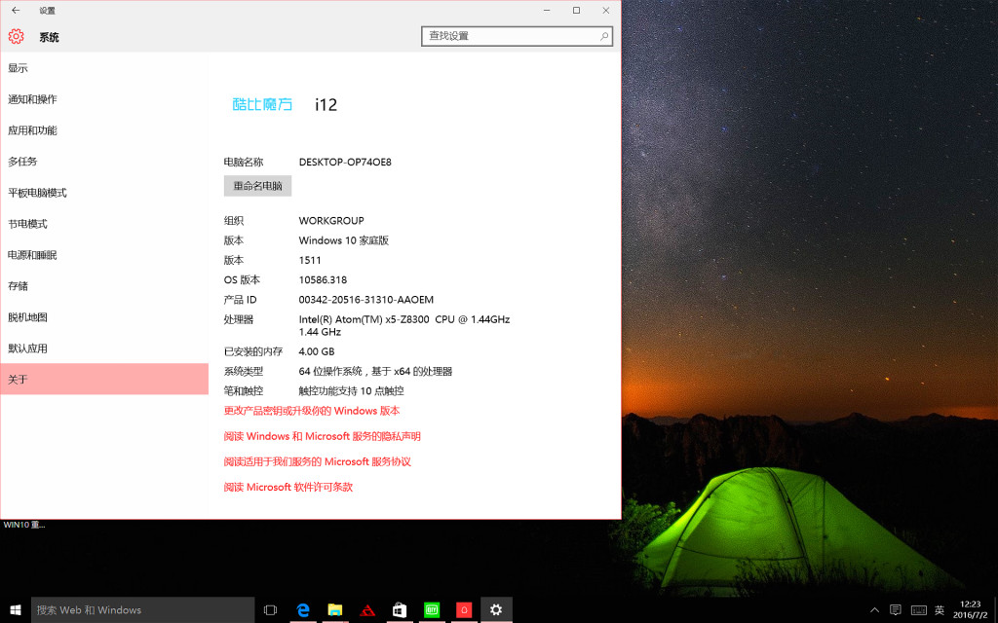The width and height of the screenshot is (998, 623).
Task: Click the Windows 10 家庭版 edition text
Action: (x=344, y=240)
